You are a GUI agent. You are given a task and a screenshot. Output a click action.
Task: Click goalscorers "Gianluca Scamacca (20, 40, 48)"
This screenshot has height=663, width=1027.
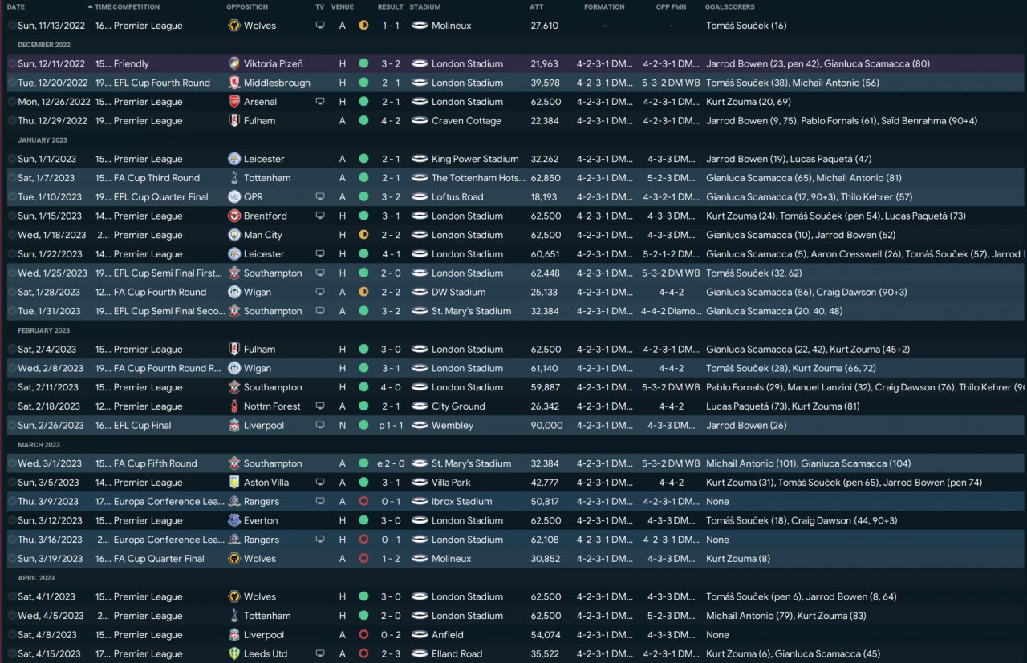coord(773,312)
